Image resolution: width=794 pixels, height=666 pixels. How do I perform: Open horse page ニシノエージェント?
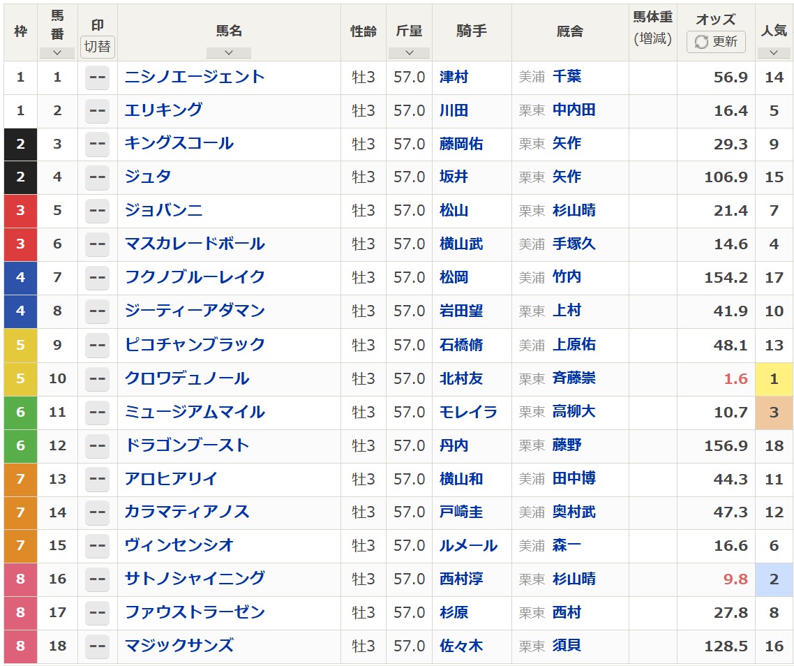[x=195, y=77]
